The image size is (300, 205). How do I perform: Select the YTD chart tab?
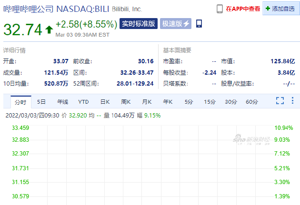pyautogui.click(x=83, y=102)
